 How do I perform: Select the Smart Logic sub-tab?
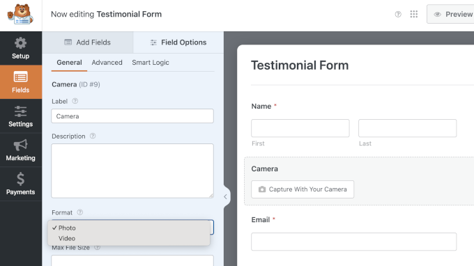151,63
